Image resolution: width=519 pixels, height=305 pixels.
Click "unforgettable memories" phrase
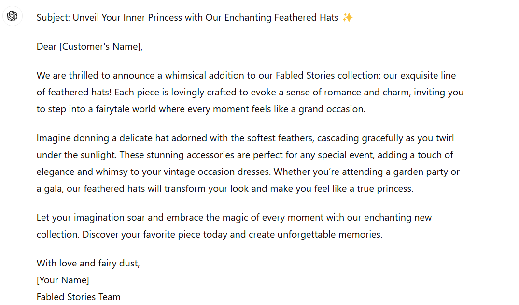point(329,234)
